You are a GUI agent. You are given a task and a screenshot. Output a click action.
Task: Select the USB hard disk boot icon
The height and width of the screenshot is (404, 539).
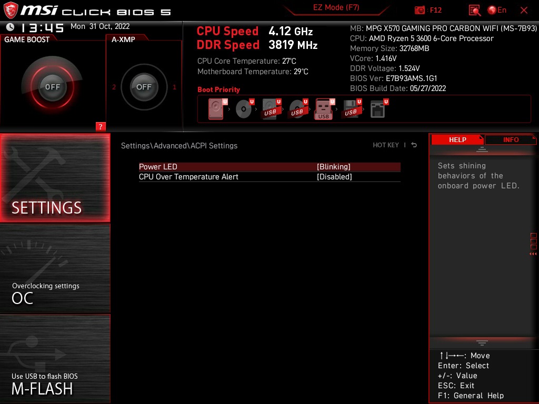271,109
